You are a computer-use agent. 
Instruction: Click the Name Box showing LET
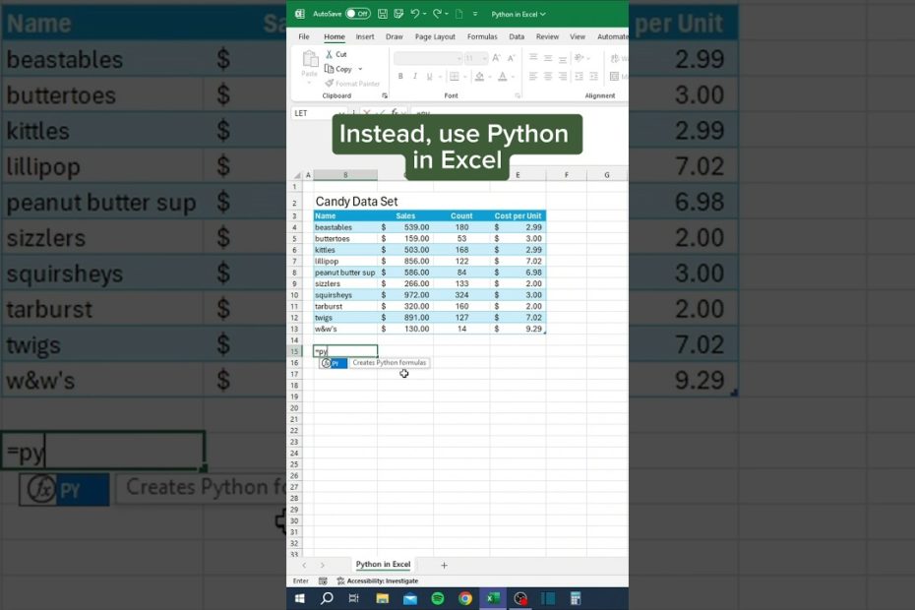(x=311, y=113)
